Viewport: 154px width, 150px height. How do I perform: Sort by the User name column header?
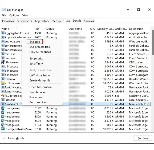click(77, 29)
